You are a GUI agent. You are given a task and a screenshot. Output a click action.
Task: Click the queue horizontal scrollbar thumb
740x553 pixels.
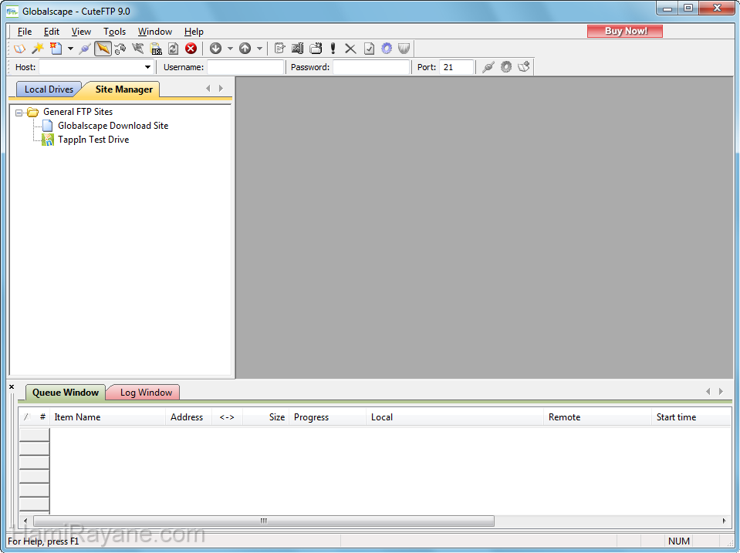coord(264,521)
